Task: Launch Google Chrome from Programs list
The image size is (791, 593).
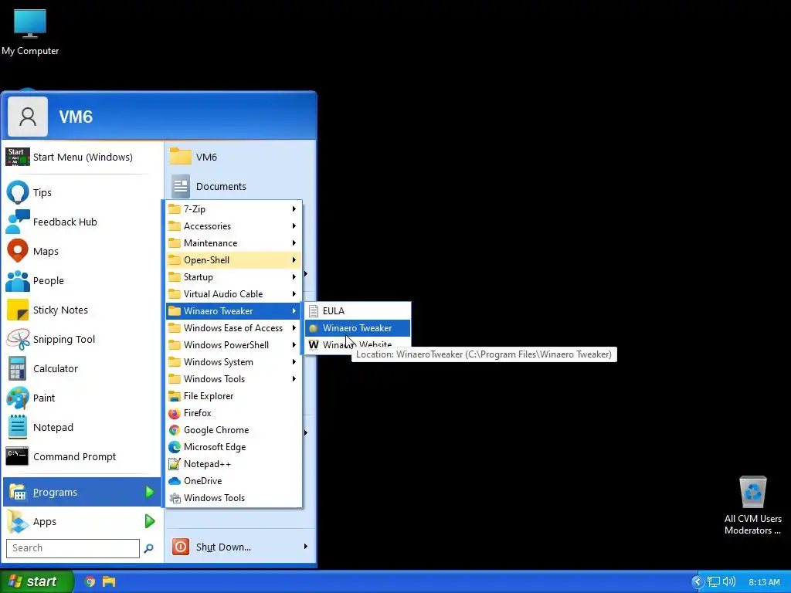Action: point(233,429)
